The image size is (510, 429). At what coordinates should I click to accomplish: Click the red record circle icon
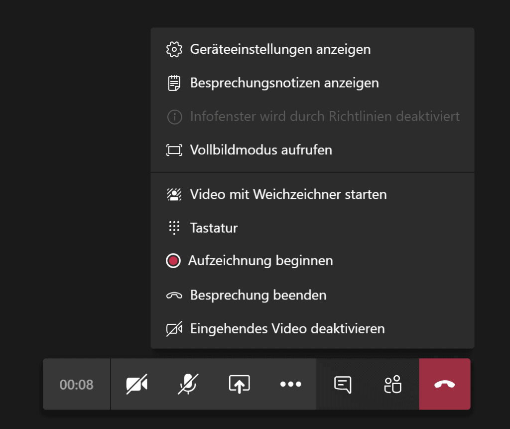tap(173, 261)
